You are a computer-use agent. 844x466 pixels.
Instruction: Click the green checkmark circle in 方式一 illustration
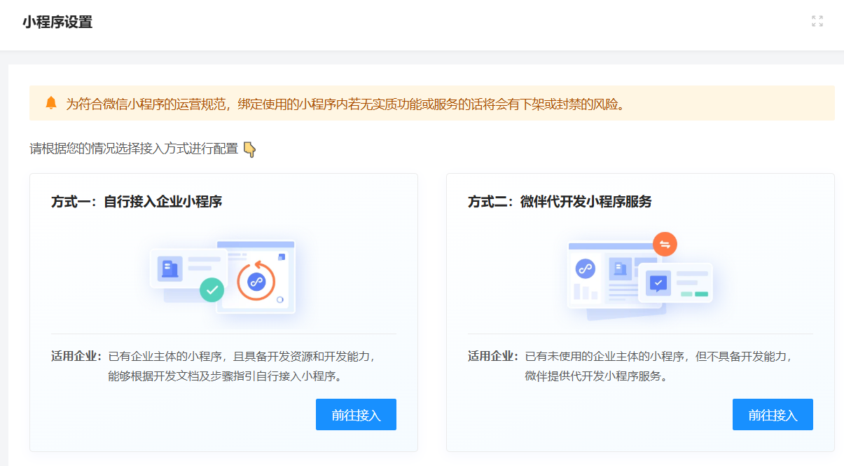point(212,289)
